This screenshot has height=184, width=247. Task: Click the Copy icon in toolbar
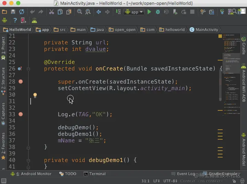pos(60,12)
